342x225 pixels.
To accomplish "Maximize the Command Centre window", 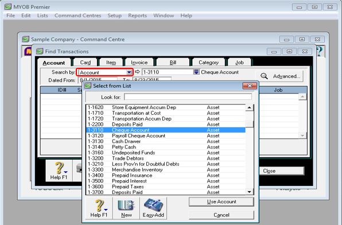I will click(302, 39).
